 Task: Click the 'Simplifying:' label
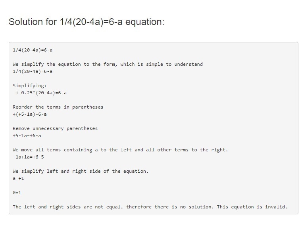[x=30, y=86]
